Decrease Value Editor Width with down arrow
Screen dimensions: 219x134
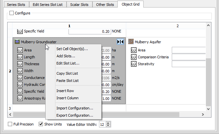coord(109,126)
